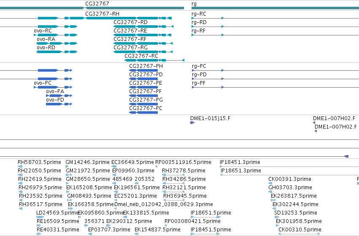Select the ovo-PA protein label
Viewport: 359px width, 236px height.
(55, 91)
